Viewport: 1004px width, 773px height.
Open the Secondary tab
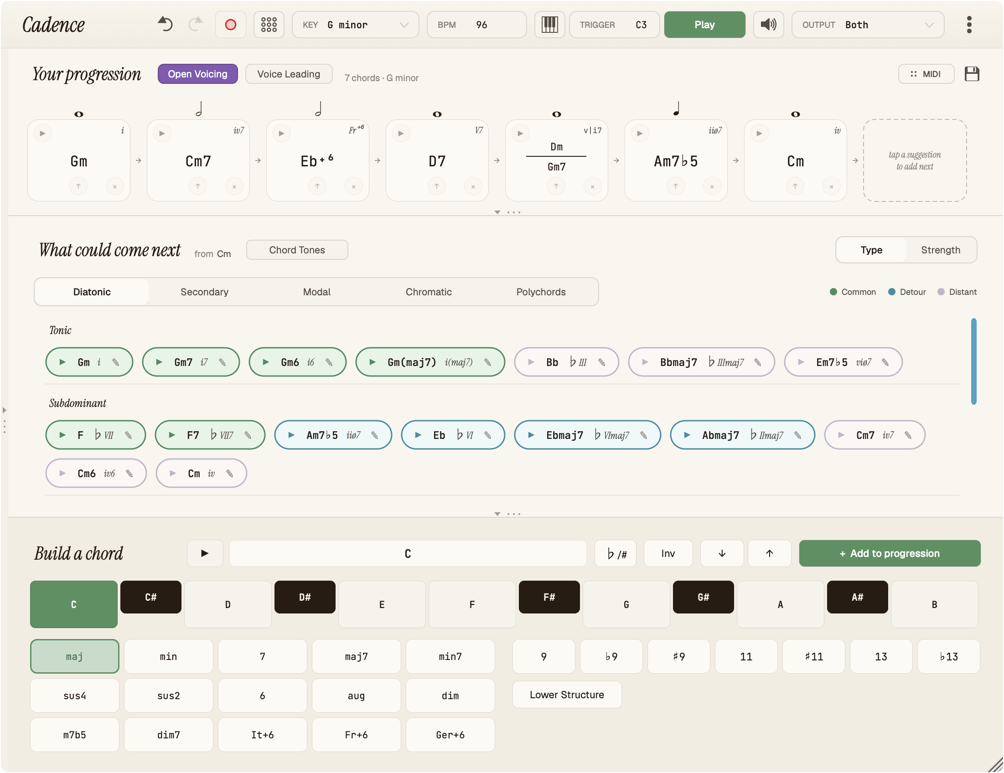click(205, 292)
